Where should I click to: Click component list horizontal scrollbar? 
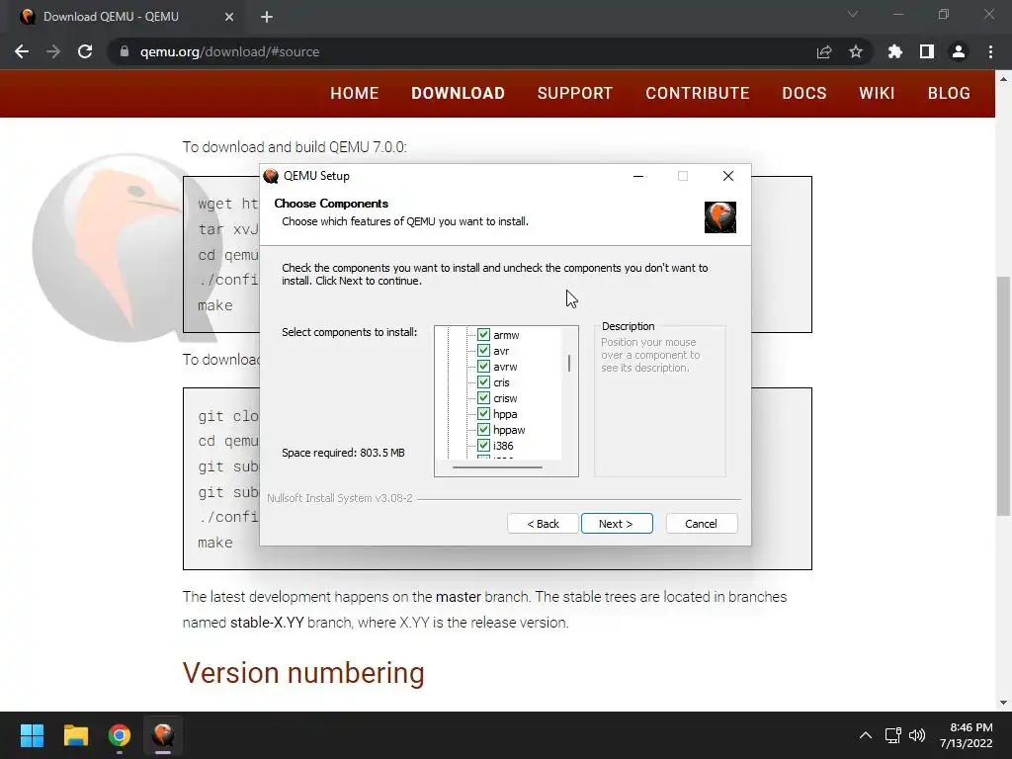497,467
